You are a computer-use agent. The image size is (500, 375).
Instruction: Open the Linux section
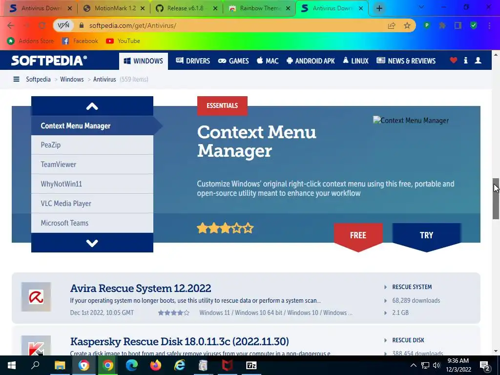pos(355,61)
